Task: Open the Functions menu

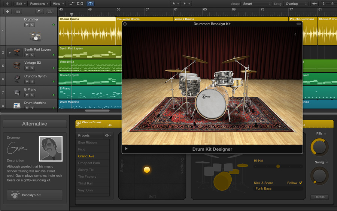Action: [x=39, y=4]
